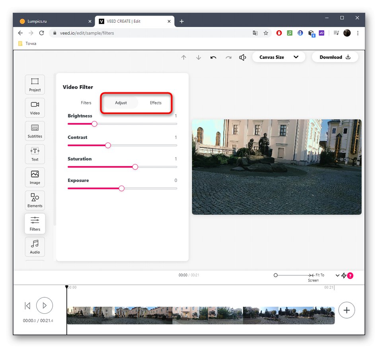The width and height of the screenshot is (378, 348).
Task: Skip to start of video
Action: pyautogui.click(x=27, y=305)
